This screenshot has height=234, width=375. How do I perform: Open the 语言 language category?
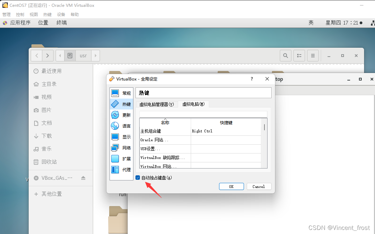point(121,126)
